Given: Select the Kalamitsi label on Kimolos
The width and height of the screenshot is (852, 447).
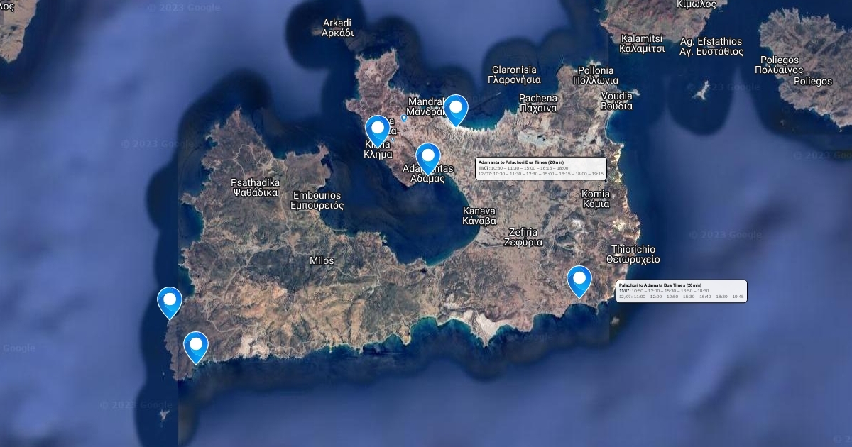Looking at the screenshot, I should 642,43.
